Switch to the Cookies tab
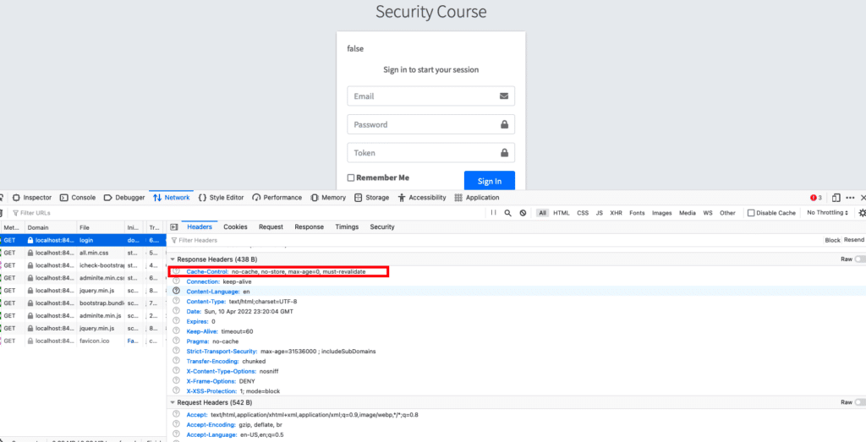866x442 pixels. click(235, 227)
